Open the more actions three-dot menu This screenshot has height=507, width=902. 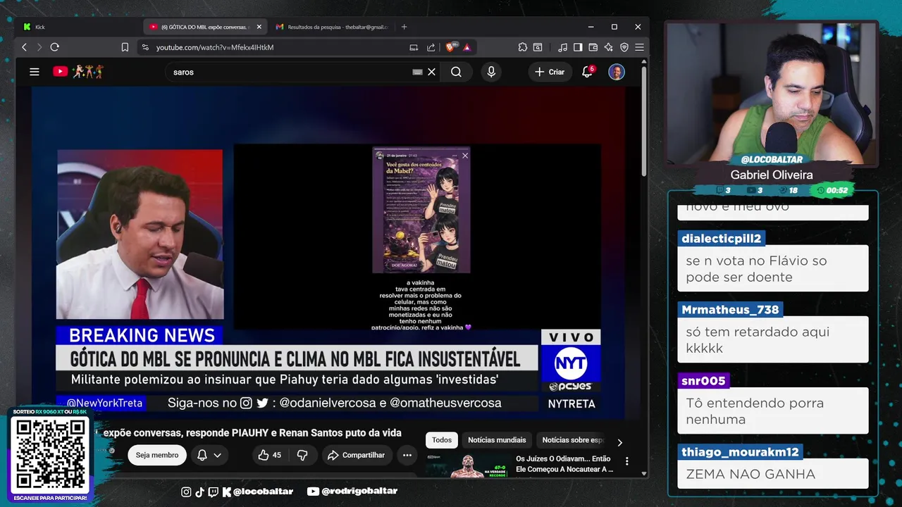tap(407, 455)
